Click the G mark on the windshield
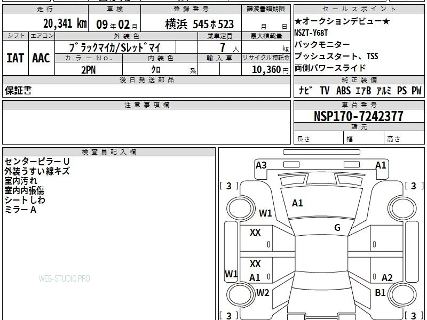The image size is (427, 320). [337, 227]
